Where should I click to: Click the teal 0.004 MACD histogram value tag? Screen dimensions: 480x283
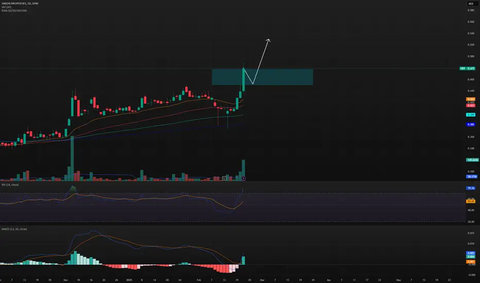coord(471,256)
